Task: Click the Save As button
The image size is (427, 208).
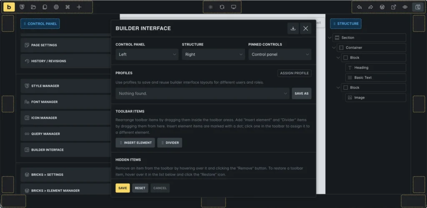Action: 301,93
